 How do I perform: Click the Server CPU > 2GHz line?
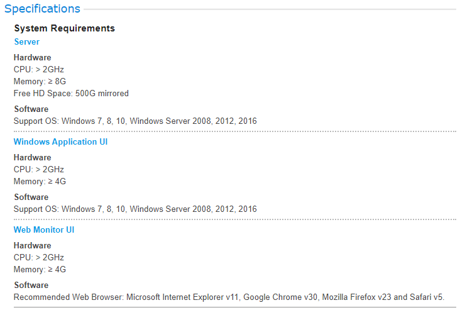click(x=39, y=69)
